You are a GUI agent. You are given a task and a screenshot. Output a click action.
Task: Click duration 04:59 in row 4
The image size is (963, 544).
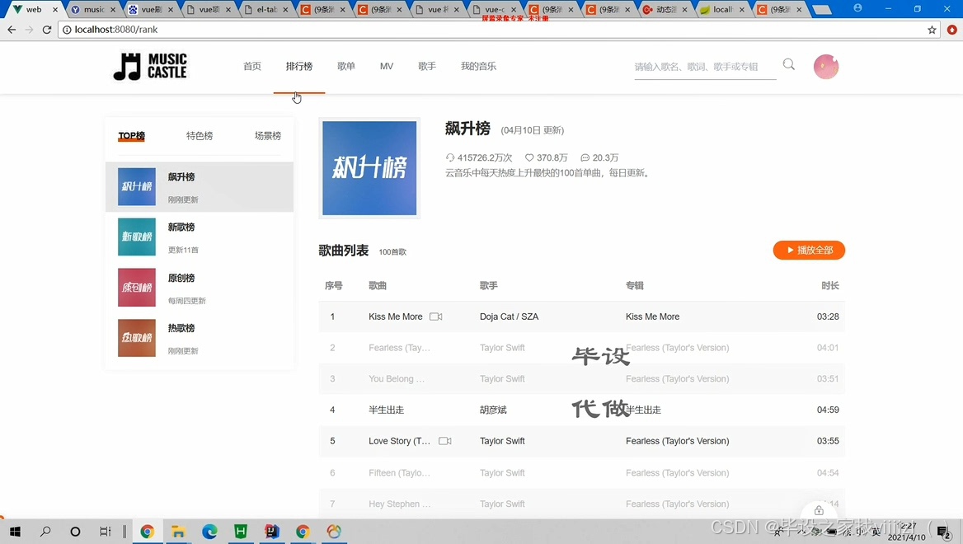(x=828, y=410)
